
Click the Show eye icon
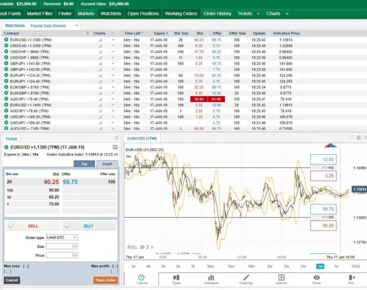click(x=316, y=278)
